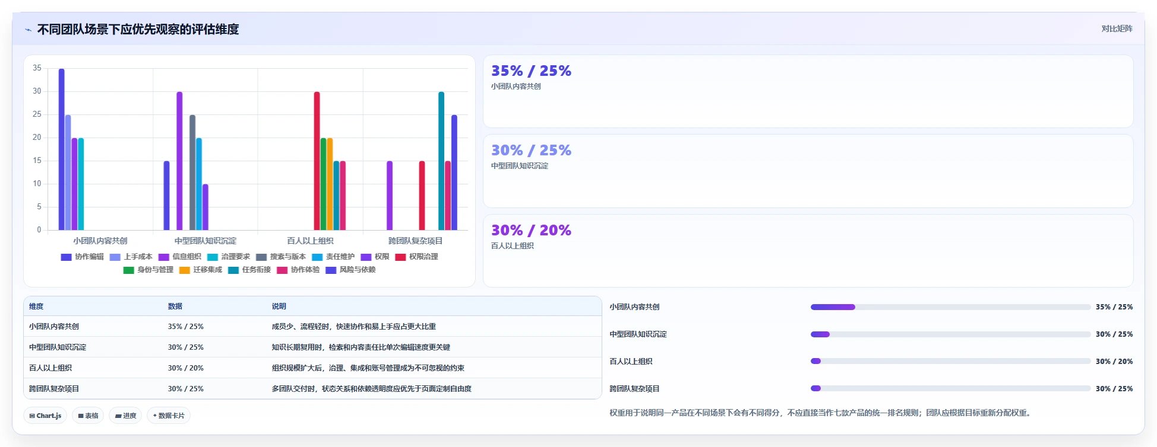Click the 35% / 25% value beside the progress bar

[x=1114, y=307]
